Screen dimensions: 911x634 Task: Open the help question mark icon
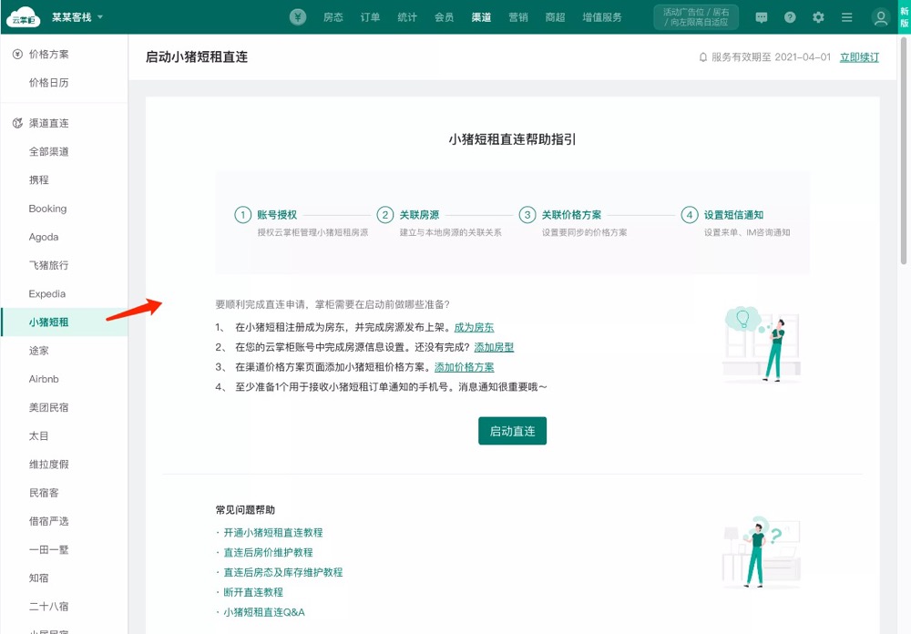[790, 17]
